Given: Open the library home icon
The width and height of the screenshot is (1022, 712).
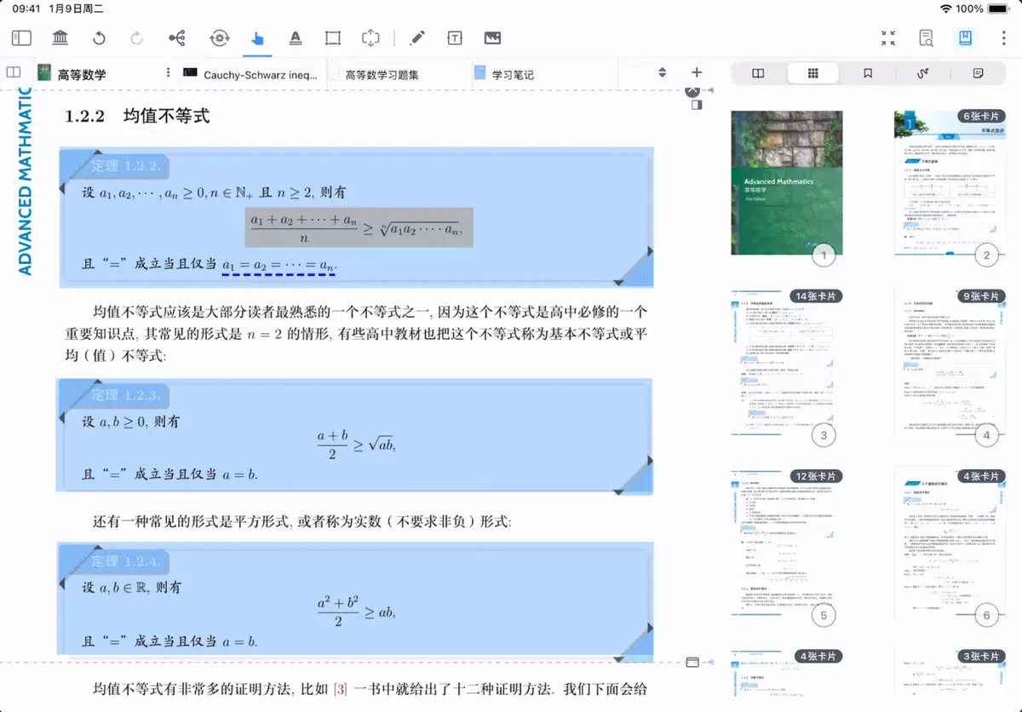Looking at the screenshot, I should click(60, 37).
